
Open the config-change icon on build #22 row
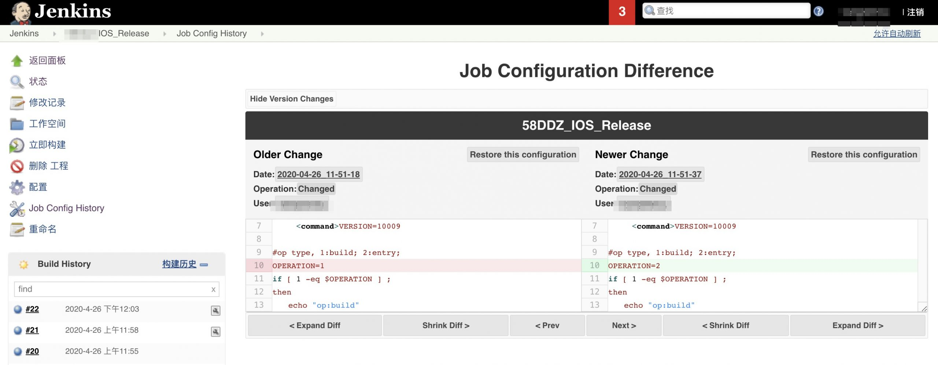(x=215, y=310)
